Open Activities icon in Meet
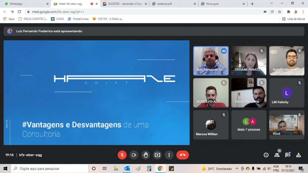308x173 pixels. (x=299, y=155)
